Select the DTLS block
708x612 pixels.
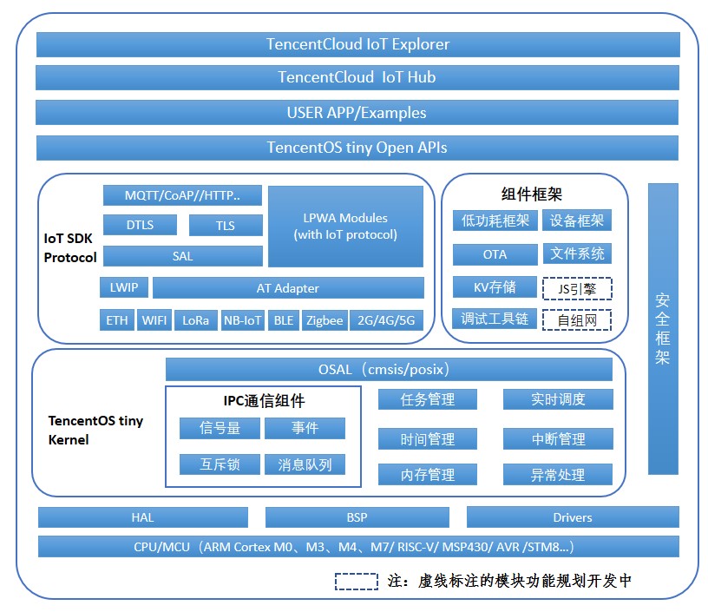140,225
